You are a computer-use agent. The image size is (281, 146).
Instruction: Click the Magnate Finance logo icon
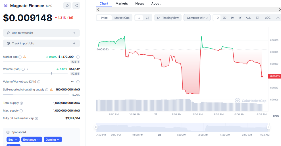[6, 6]
